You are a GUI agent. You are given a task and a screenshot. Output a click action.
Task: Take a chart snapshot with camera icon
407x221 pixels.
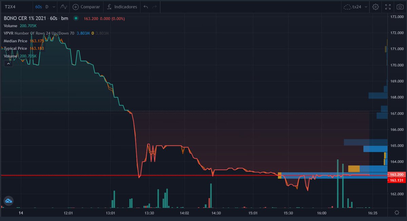[400, 7]
